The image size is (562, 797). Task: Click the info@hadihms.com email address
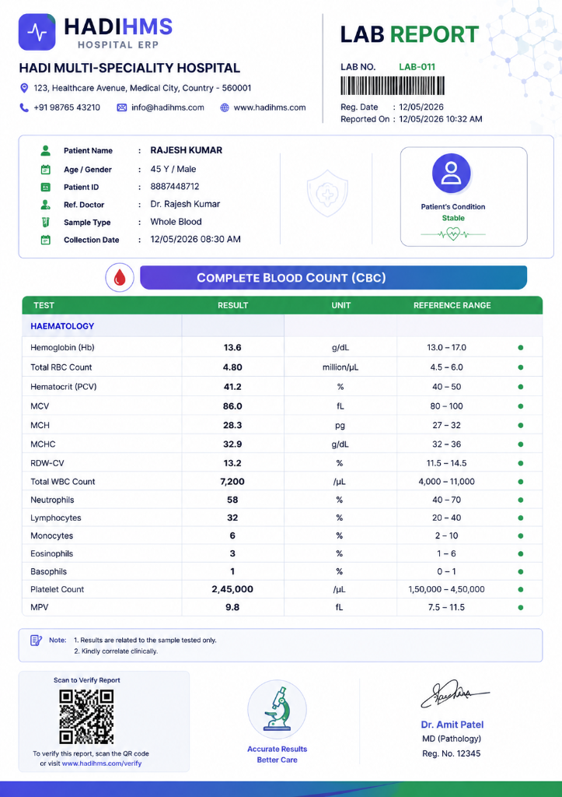pos(168,107)
